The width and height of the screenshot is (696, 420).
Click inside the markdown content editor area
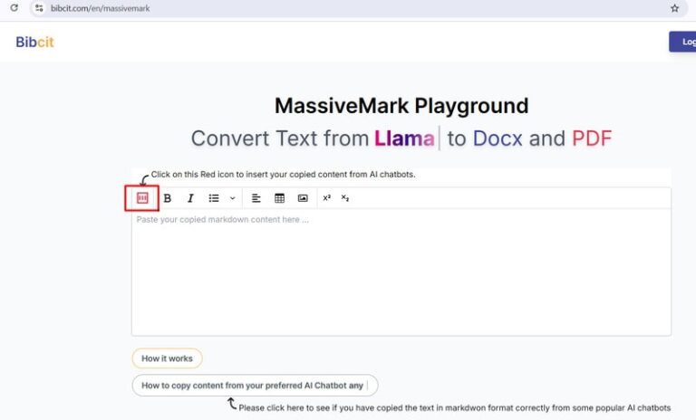tap(401, 272)
